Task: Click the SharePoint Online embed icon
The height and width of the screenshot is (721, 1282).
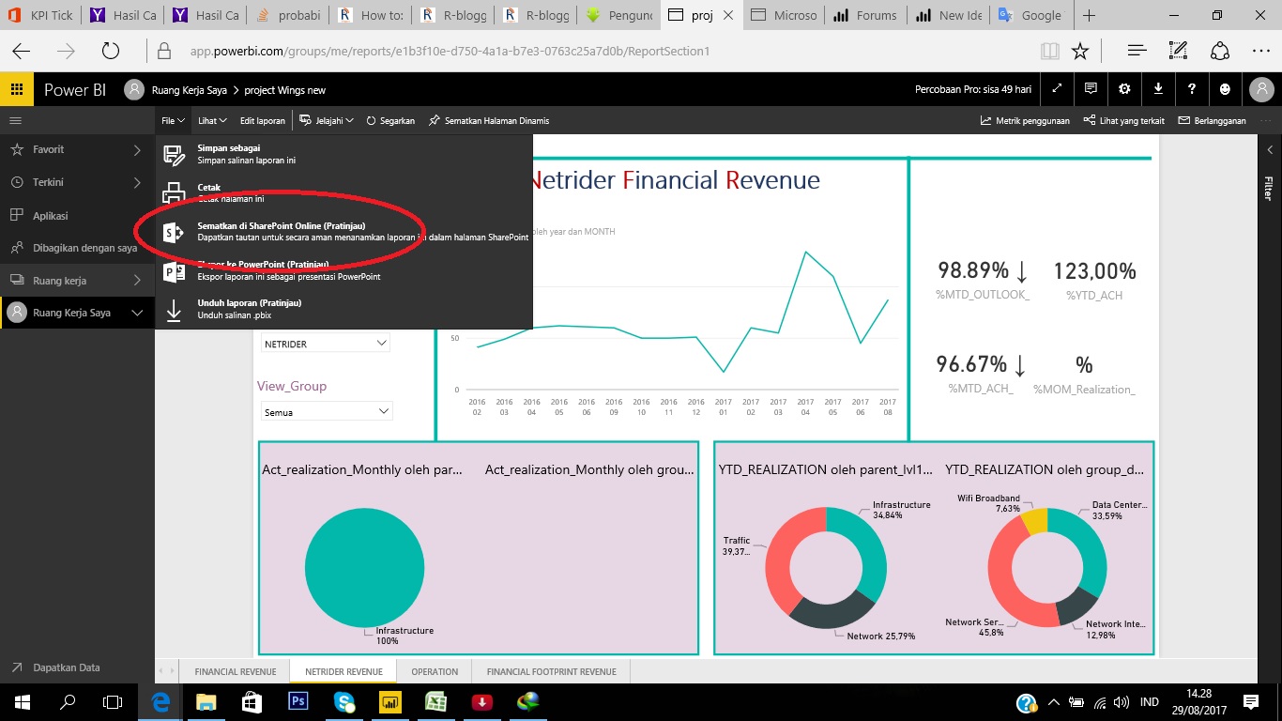Action: [x=175, y=232]
